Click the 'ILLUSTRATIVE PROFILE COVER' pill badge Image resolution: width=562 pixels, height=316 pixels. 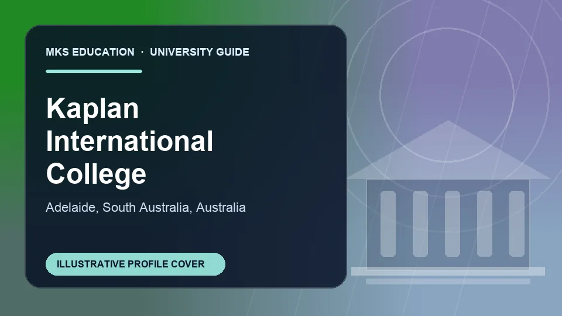[135, 264]
